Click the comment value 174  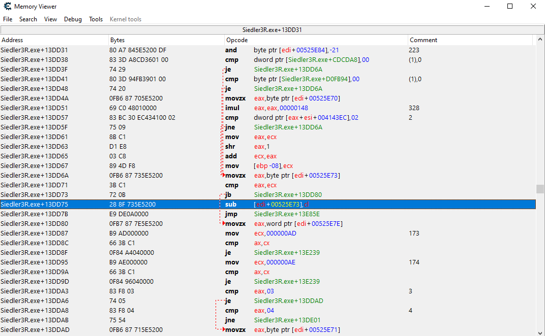[x=414, y=262]
